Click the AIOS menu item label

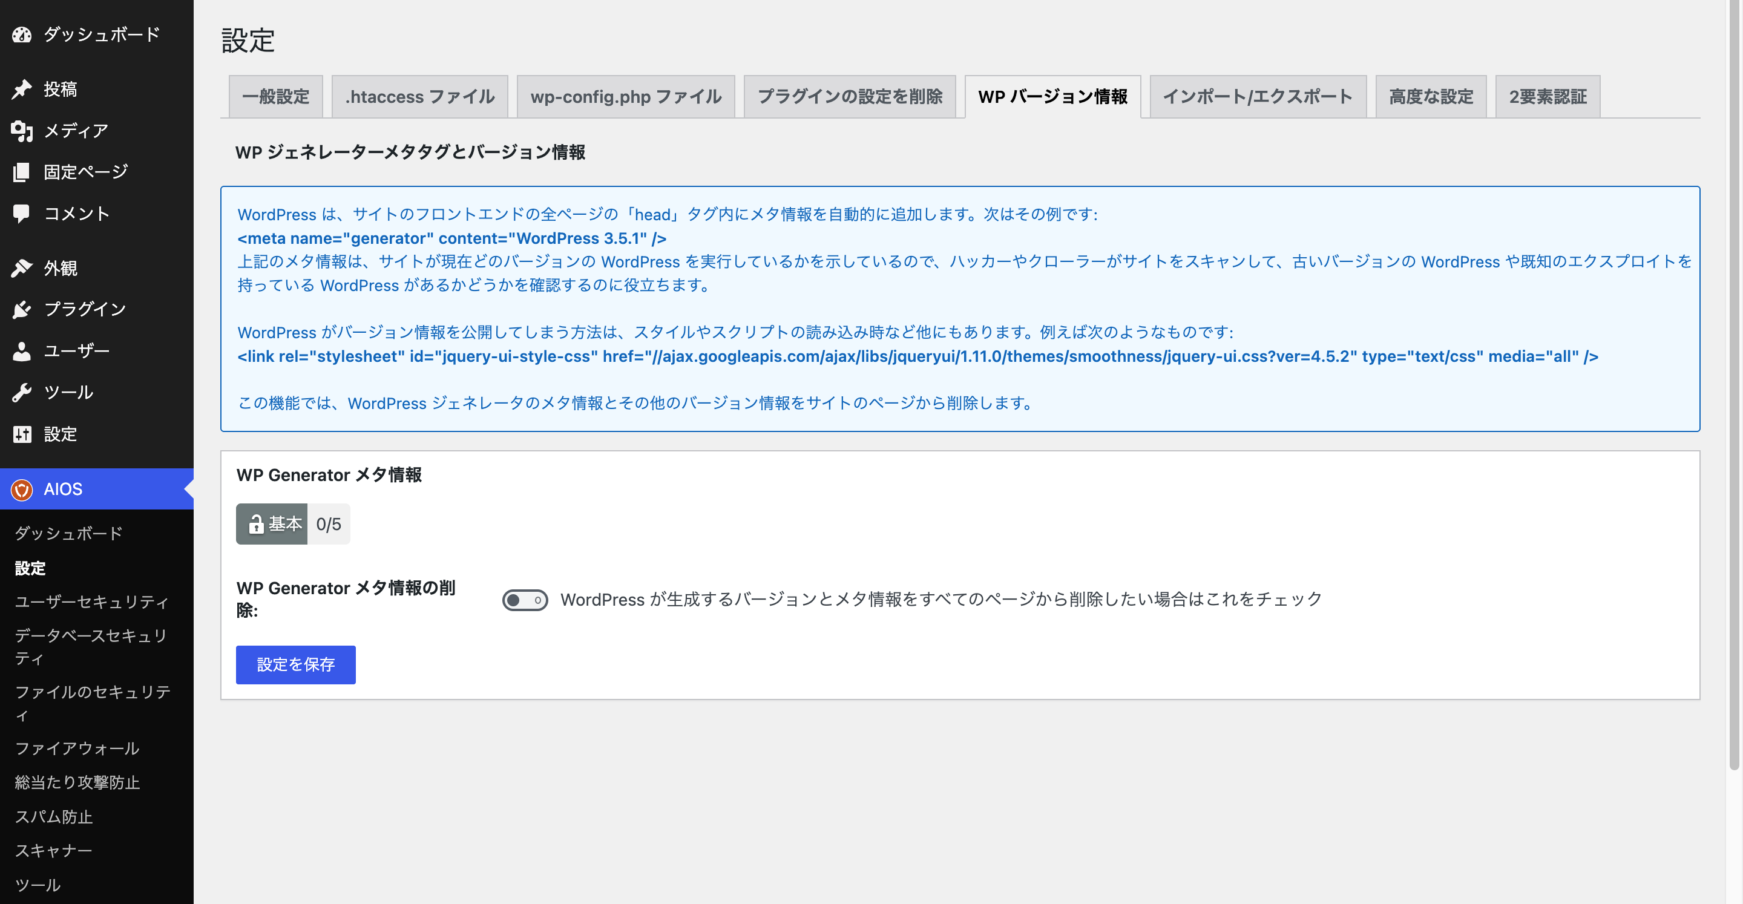tap(63, 490)
